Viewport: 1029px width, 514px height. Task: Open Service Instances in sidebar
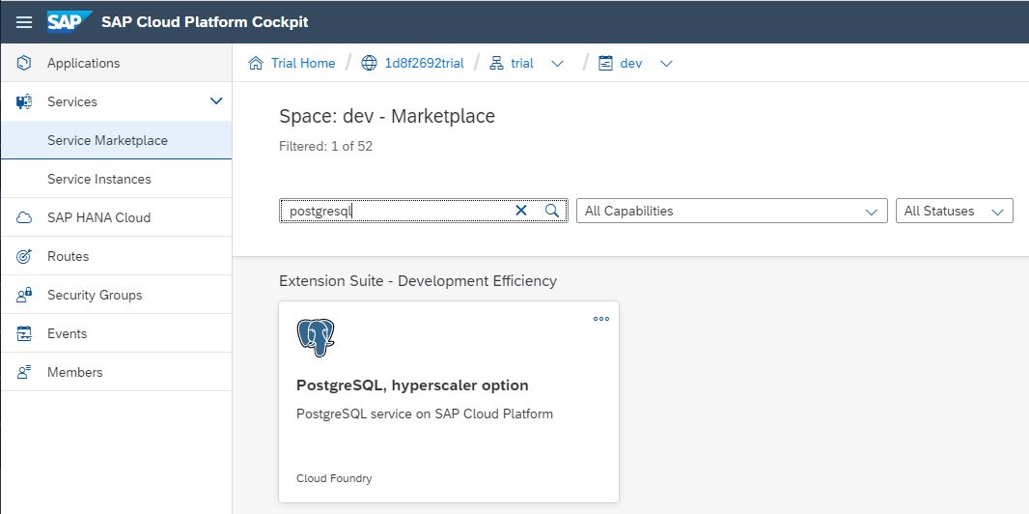point(99,179)
